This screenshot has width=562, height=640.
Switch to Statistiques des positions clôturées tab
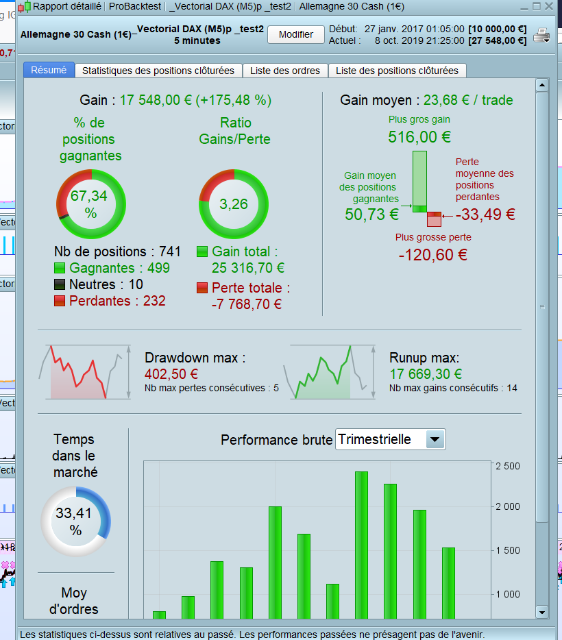point(158,71)
